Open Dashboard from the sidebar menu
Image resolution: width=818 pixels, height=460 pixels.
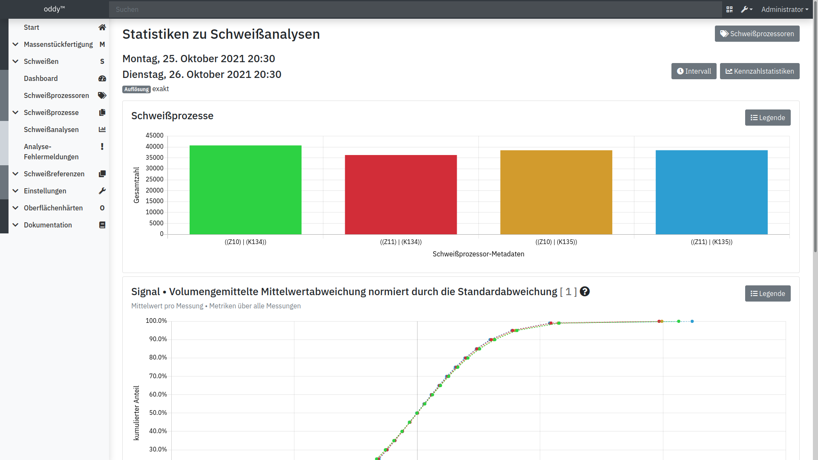coord(41,78)
